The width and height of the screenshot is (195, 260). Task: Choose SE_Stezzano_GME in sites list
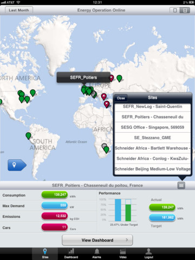pos(153,138)
